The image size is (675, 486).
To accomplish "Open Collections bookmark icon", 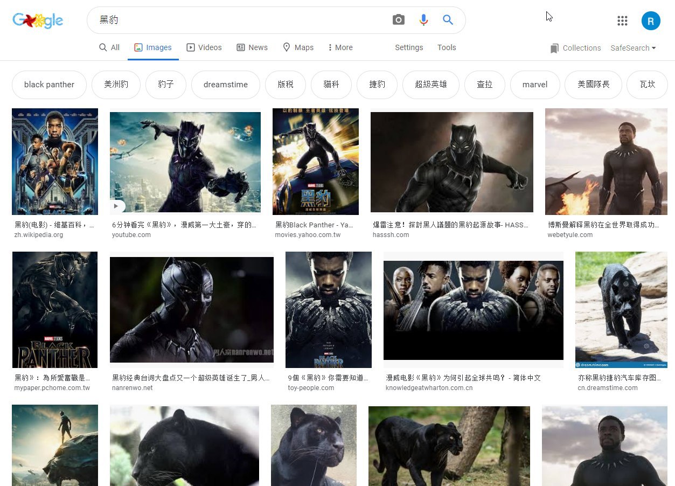I will click(554, 48).
